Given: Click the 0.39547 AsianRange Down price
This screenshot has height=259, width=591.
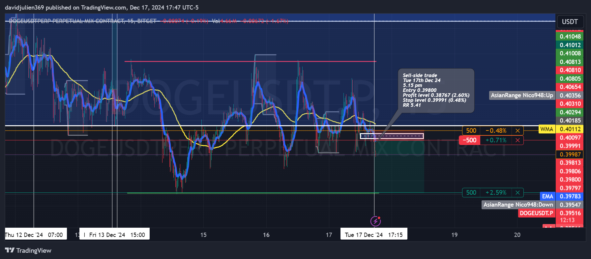Looking at the screenshot, I should click(x=570, y=205).
